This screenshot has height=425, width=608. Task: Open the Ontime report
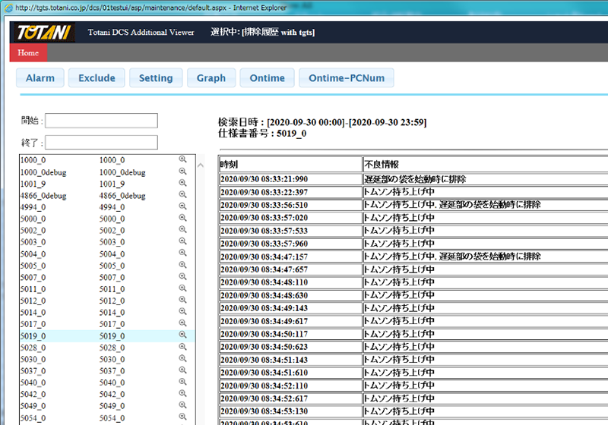tap(267, 78)
